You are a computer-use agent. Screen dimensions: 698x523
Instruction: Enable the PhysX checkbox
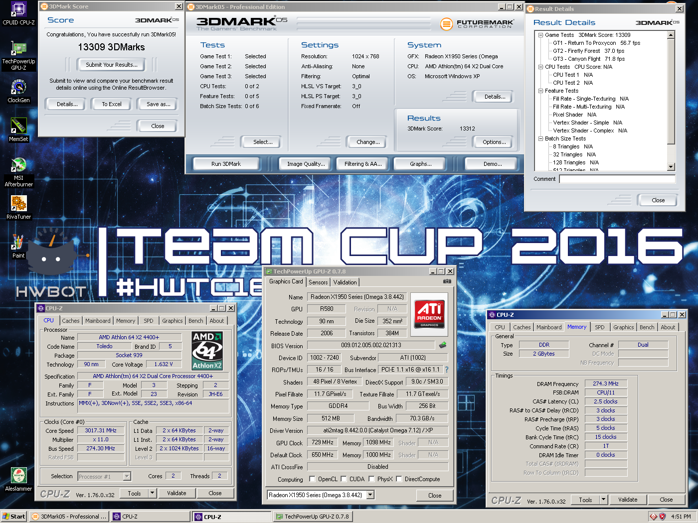click(x=371, y=479)
